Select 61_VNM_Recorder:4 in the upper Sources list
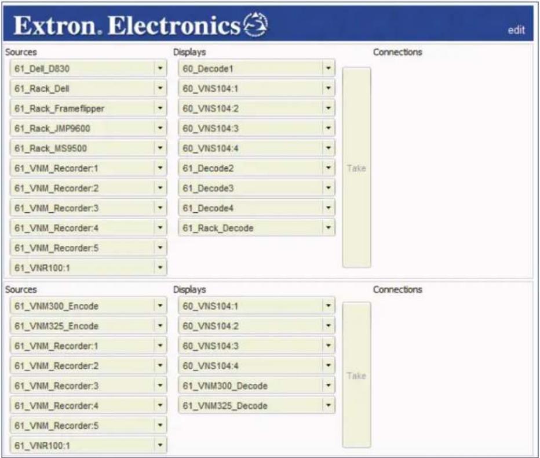 [88, 228]
